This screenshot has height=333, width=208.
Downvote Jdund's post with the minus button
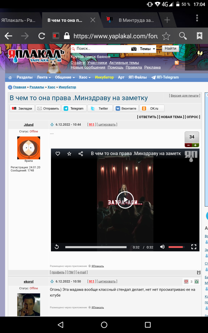click(x=188, y=145)
